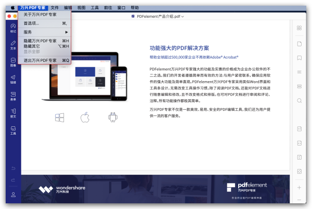
Task: Click the third page-view icon on right panel
Action: 300,157
